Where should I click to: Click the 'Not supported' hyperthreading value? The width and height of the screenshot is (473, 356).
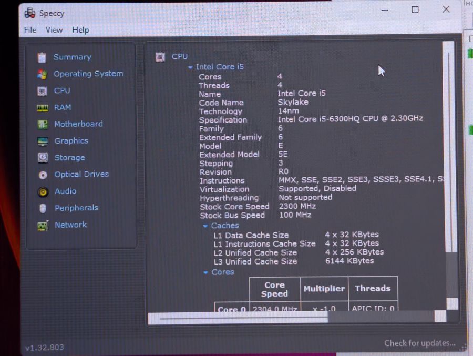305,198
